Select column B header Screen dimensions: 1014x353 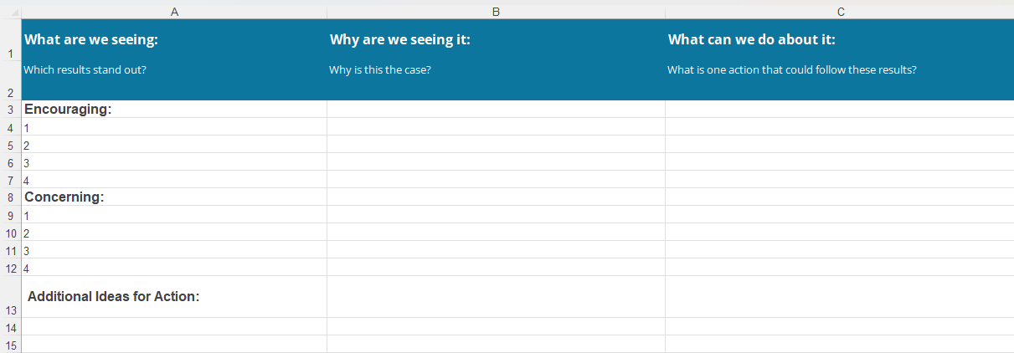(x=496, y=12)
